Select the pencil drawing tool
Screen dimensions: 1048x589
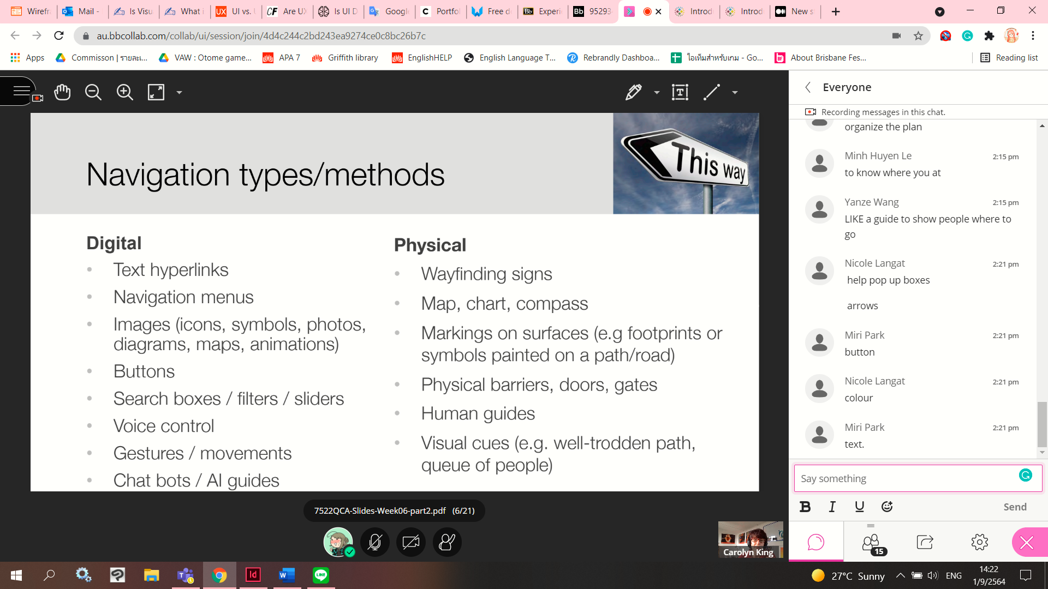633,92
